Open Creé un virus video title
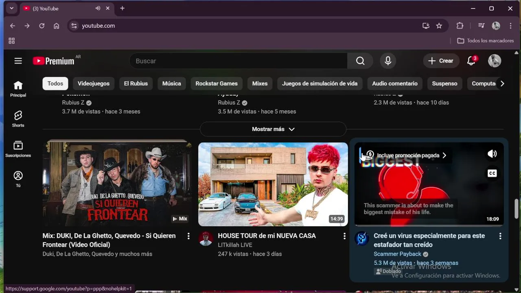This screenshot has width=521, height=293. coord(429,240)
